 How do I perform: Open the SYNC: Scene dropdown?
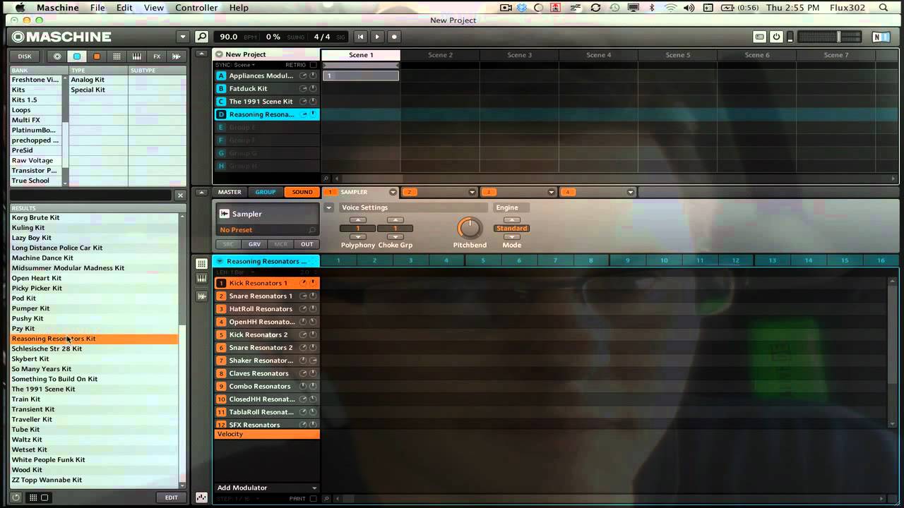pos(235,65)
